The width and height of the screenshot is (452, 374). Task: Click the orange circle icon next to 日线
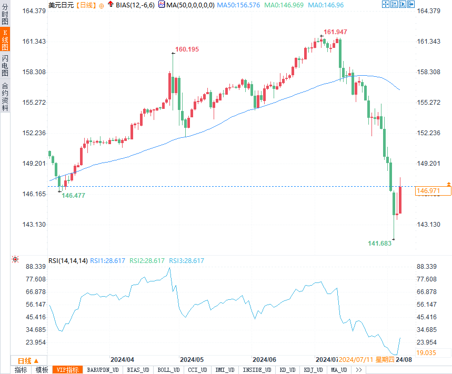pos(102,6)
